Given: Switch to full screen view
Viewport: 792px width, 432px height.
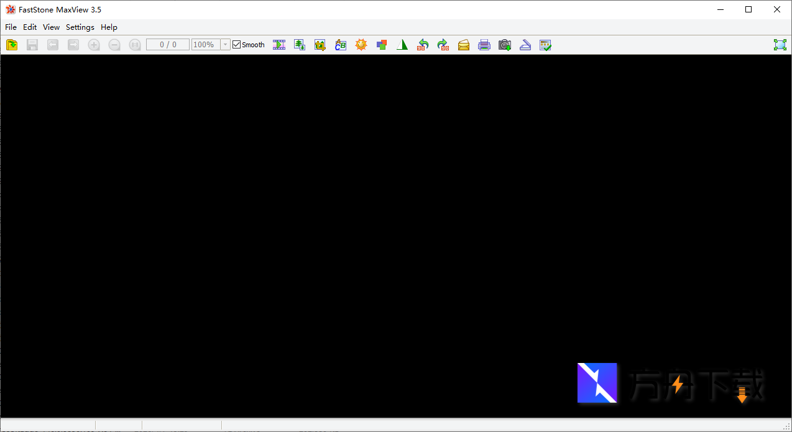Looking at the screenshot, I should click(780, 44).
